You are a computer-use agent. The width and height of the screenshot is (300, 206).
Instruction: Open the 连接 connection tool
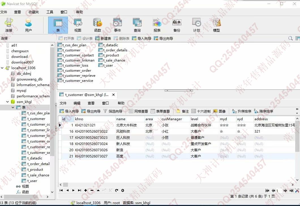tap(9, 25)
